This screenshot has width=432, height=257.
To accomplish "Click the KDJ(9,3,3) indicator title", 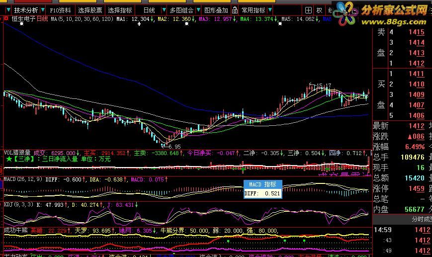I will pos(18,204).
